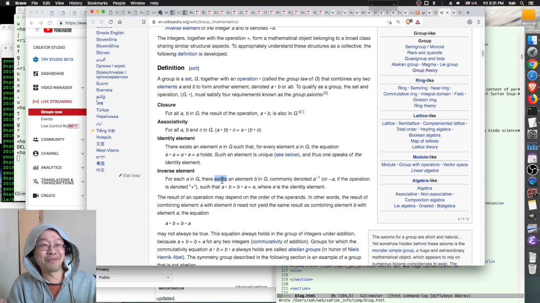Open the purple Emacs icon in the dock

coord(532,241)
